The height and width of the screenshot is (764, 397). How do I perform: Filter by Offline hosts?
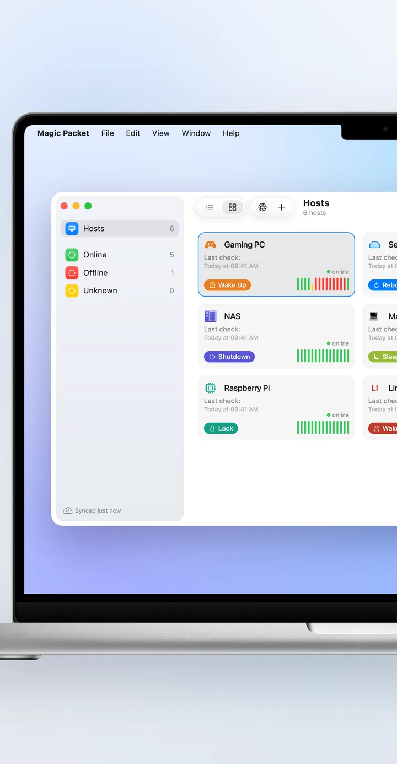[120, 272]
